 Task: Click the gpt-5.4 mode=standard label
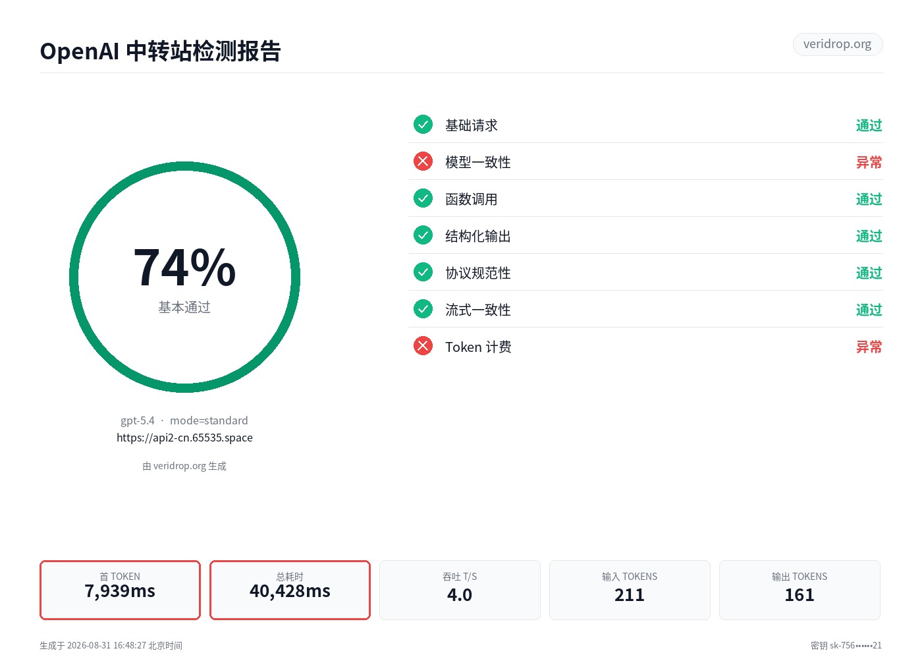click(x=184, y=420)
